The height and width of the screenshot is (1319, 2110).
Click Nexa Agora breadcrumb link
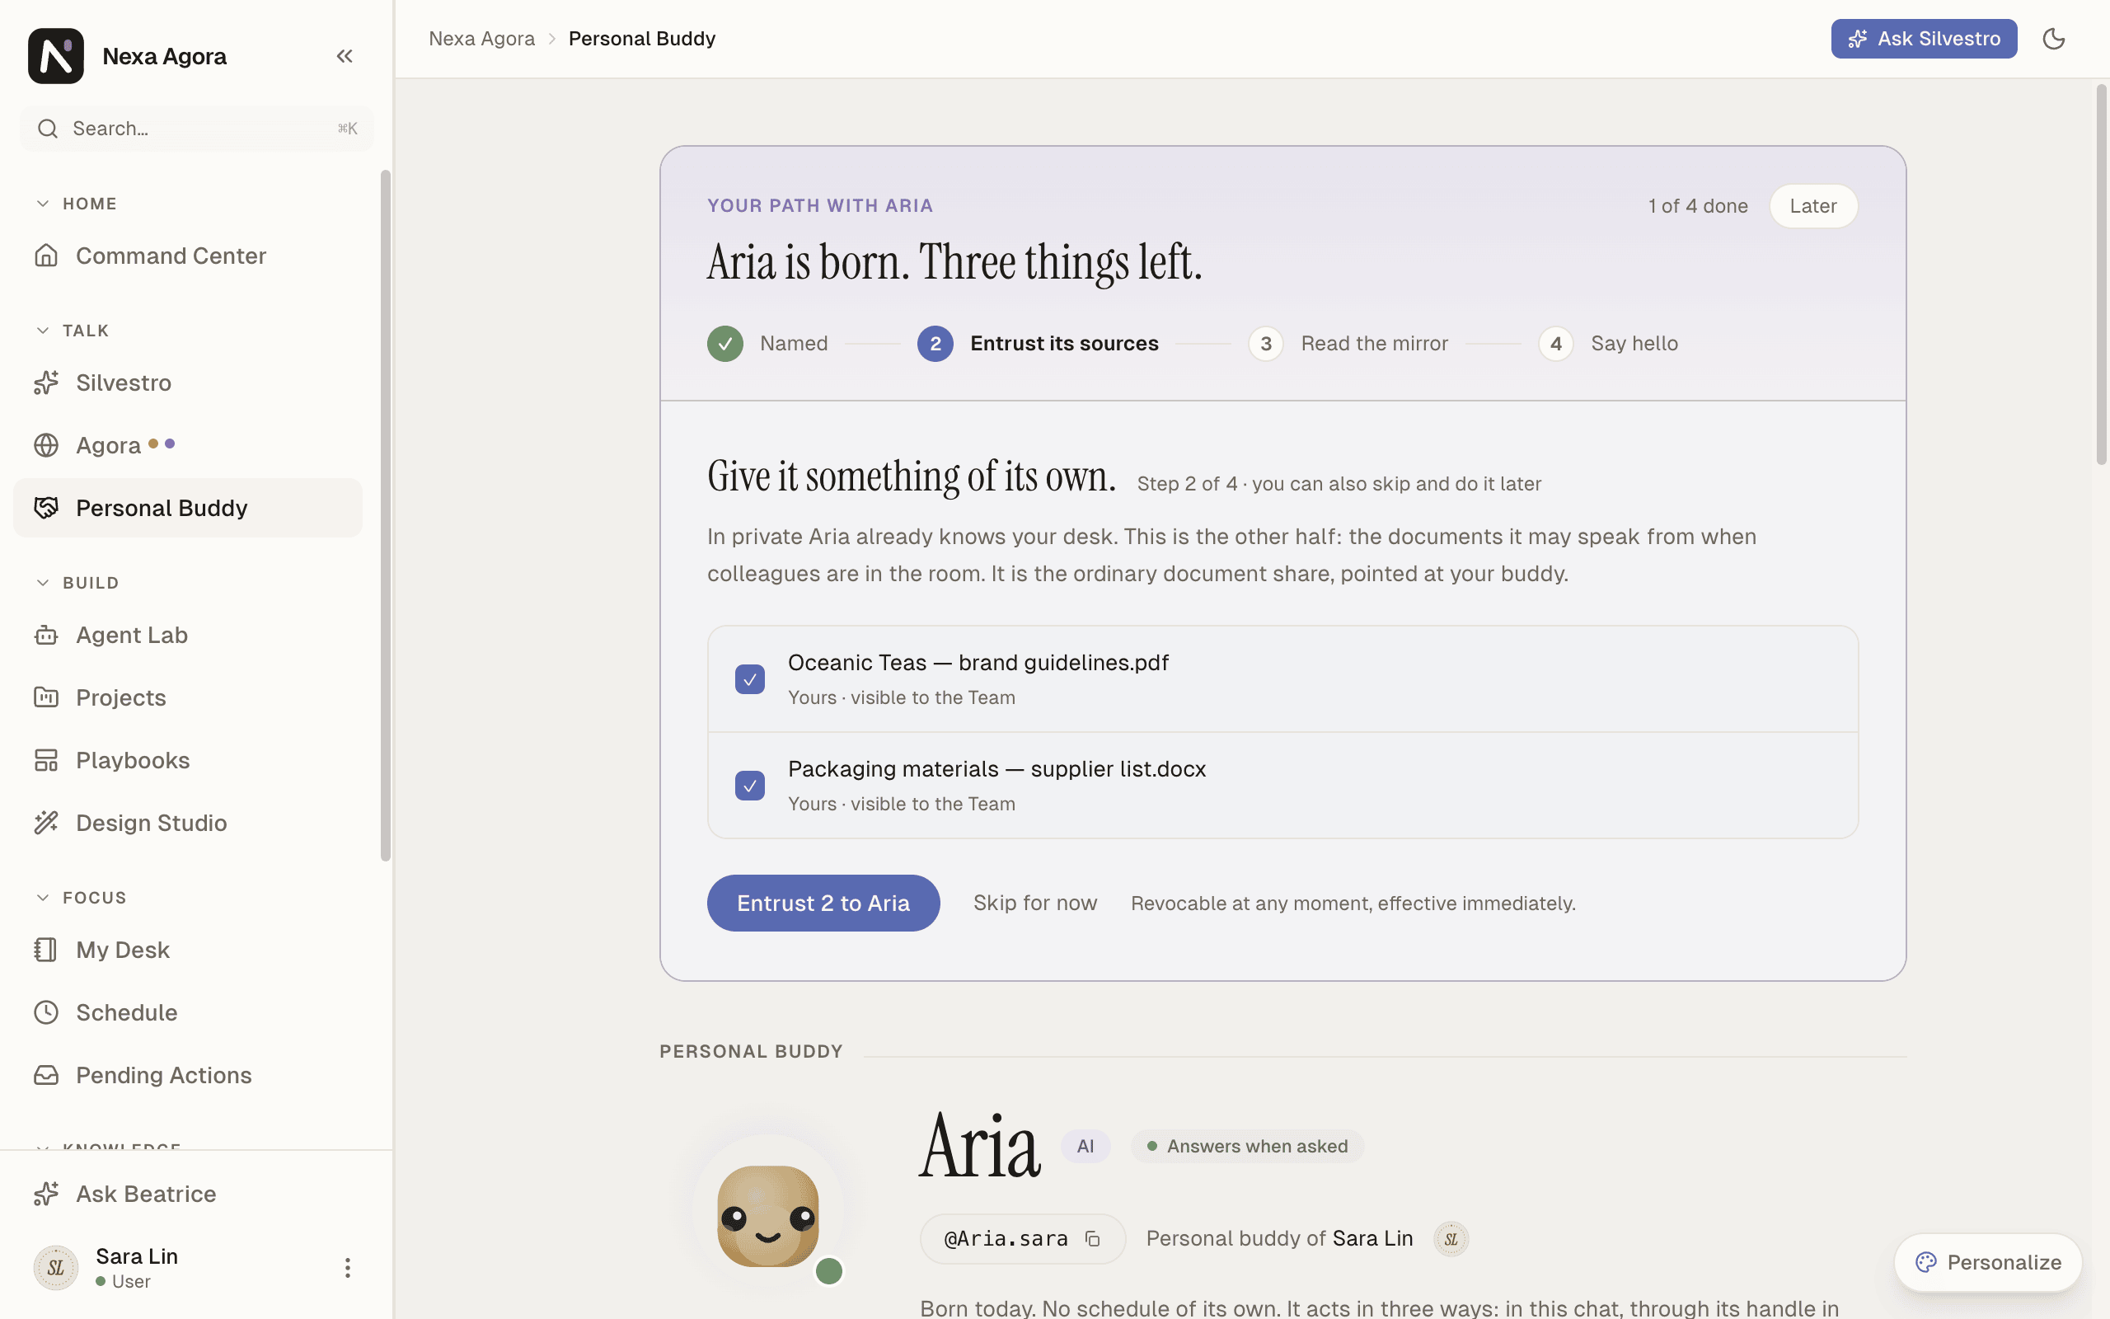(x=481, y=39)
